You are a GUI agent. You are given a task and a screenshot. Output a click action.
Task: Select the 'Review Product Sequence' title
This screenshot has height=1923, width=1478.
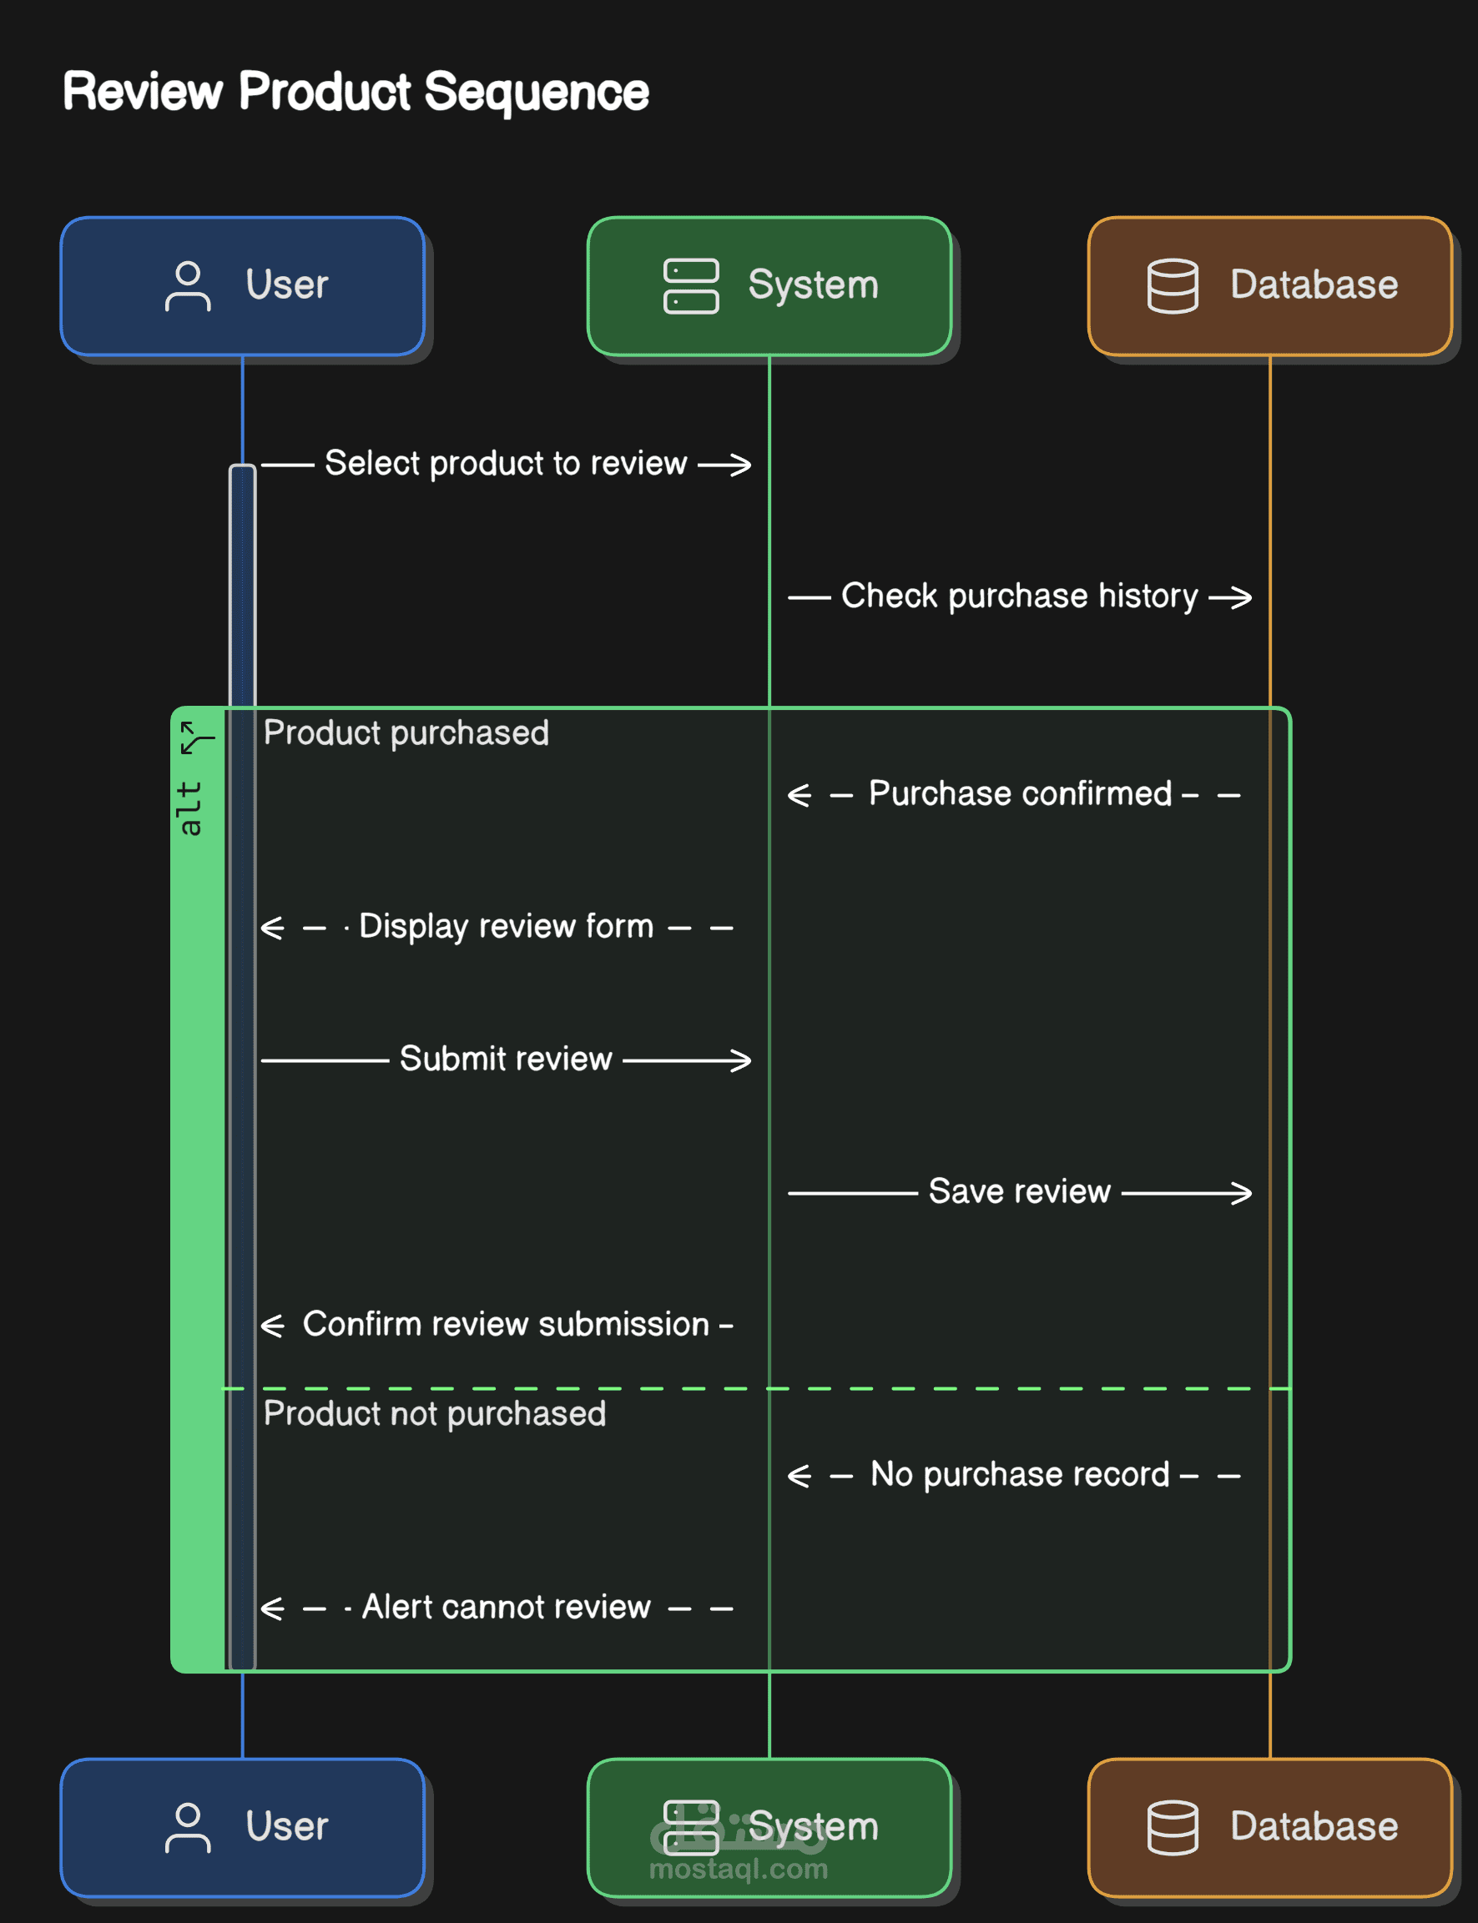point(356,92)
